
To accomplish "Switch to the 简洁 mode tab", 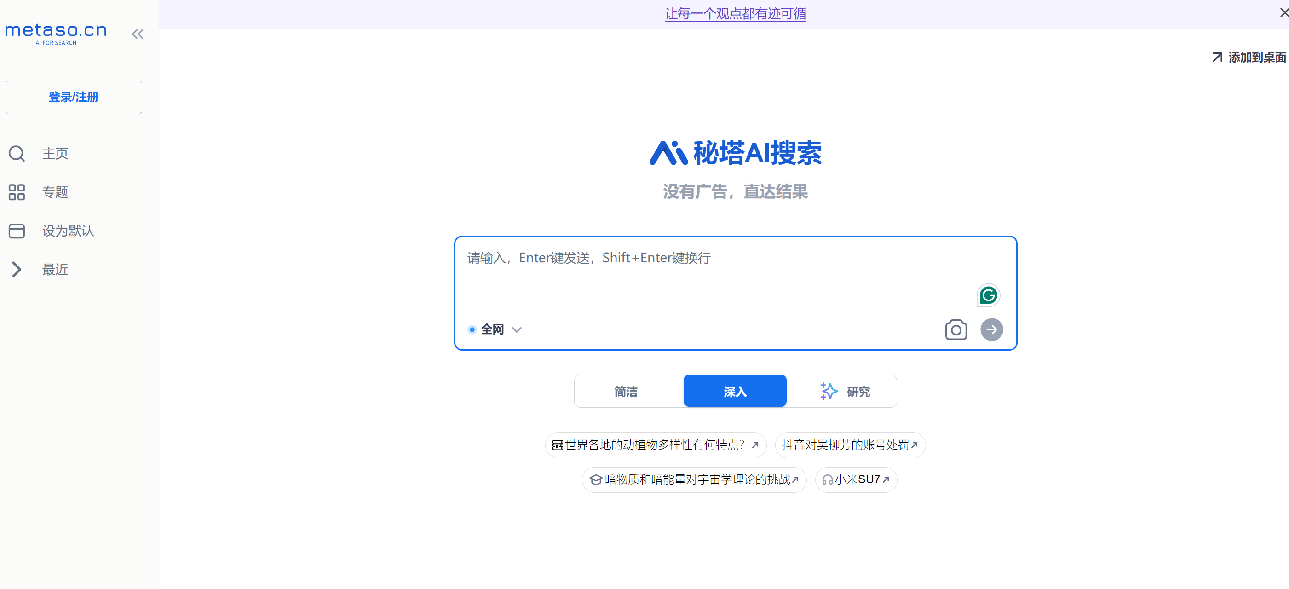I will (x=625, y=391).
